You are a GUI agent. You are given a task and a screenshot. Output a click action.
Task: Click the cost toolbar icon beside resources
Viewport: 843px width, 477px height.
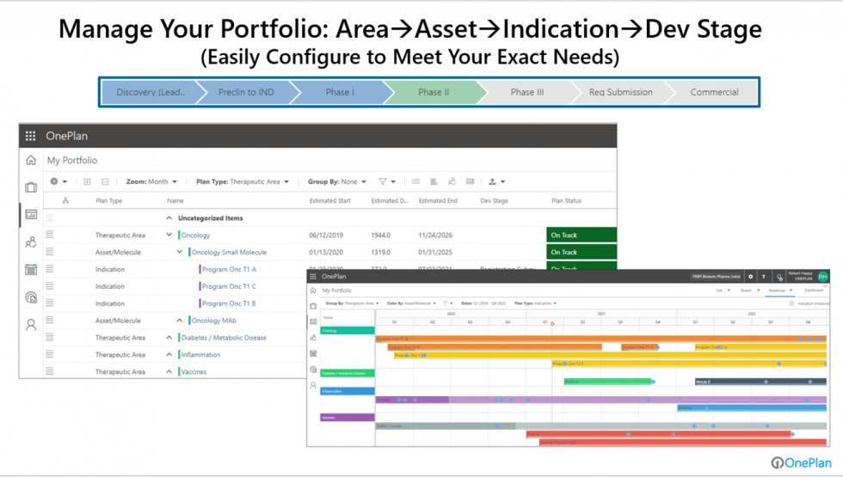[x=470, y=181]
